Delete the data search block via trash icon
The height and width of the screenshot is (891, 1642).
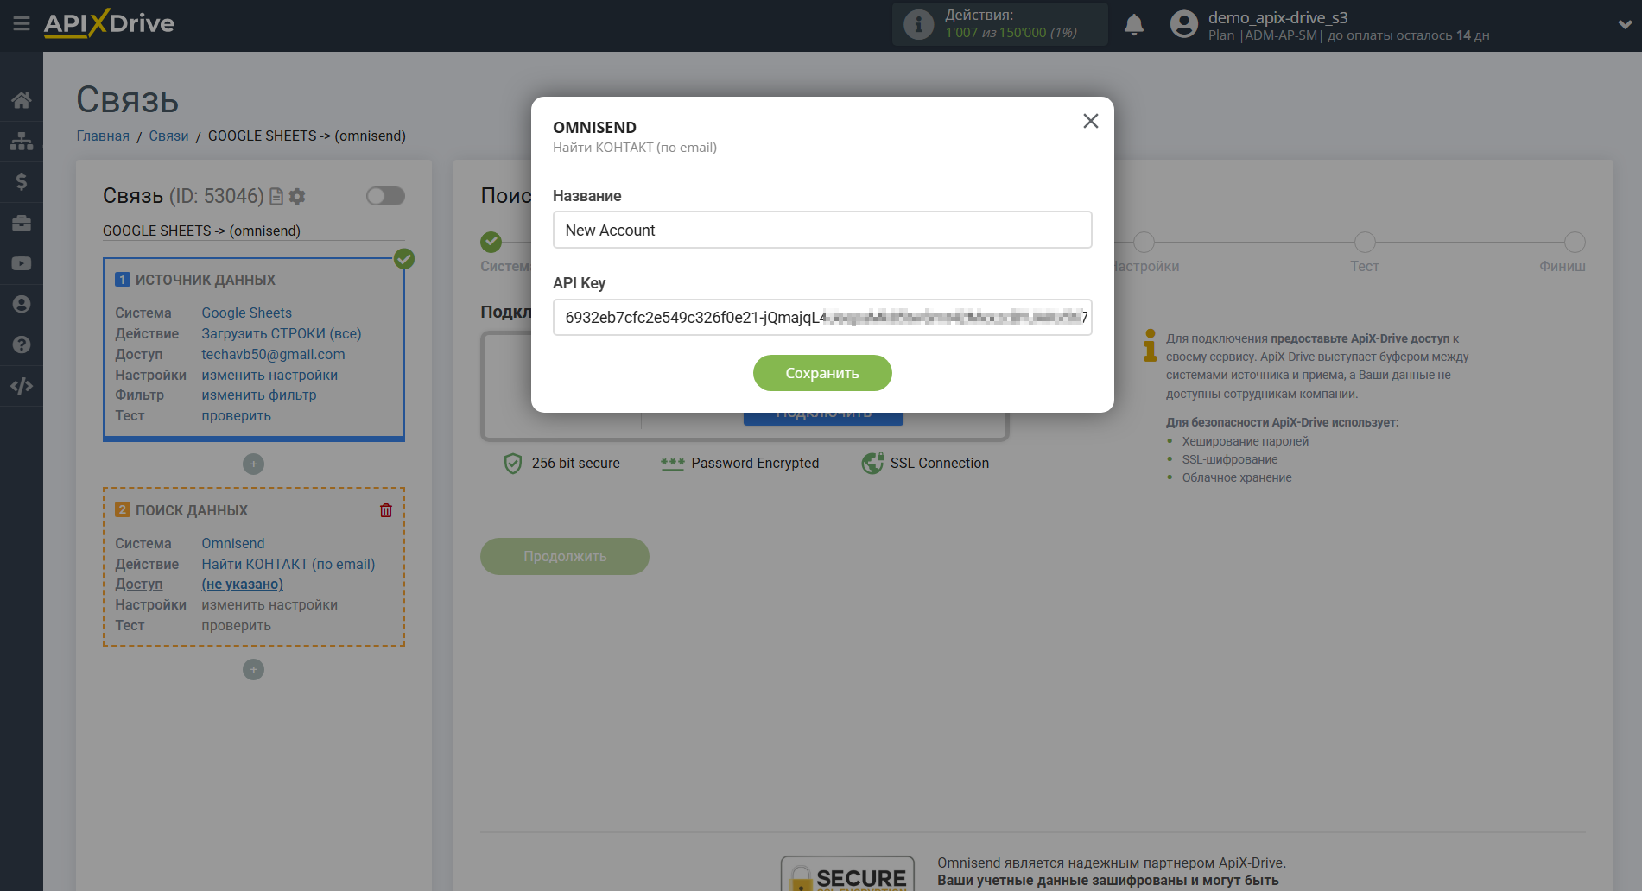click(x=385, y=510)
